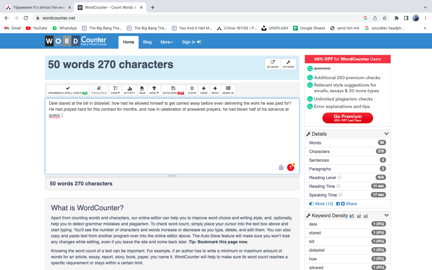Show more bookmarks chevron
Image resolution: width=432 pixels, height=270 pixels.
coord(425,28)
